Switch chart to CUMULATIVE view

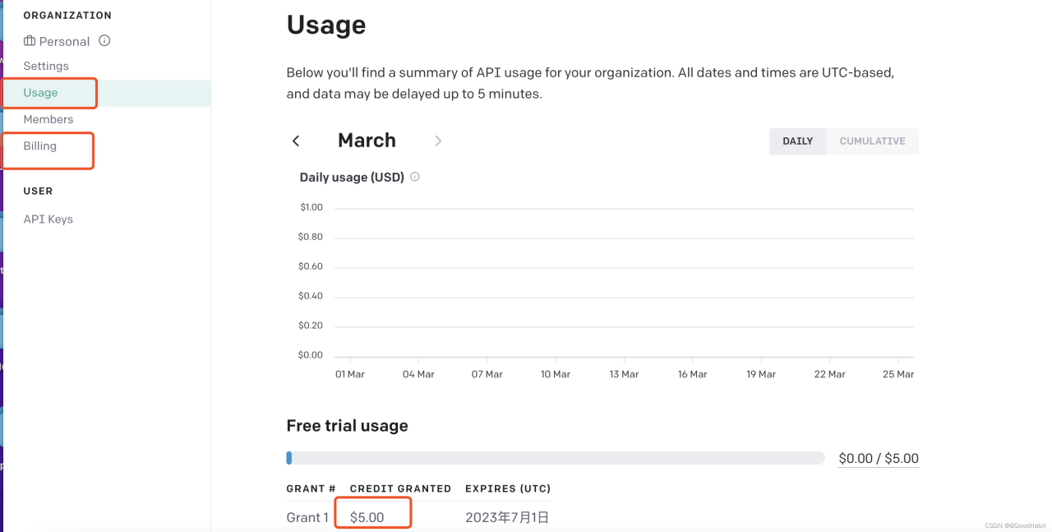pyautogui.click(x=872, y=141)
